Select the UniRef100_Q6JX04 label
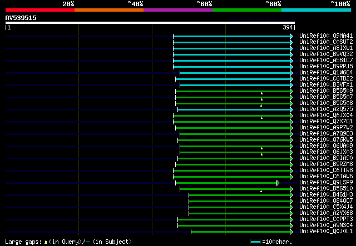 [326, 116]
